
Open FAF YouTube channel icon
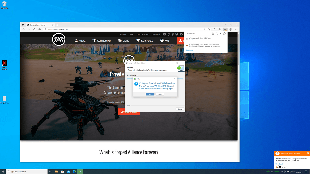[164, 34]
